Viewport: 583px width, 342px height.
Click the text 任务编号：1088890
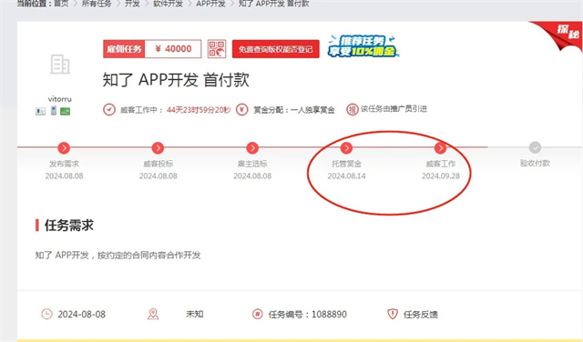click(x=308, y=315)
